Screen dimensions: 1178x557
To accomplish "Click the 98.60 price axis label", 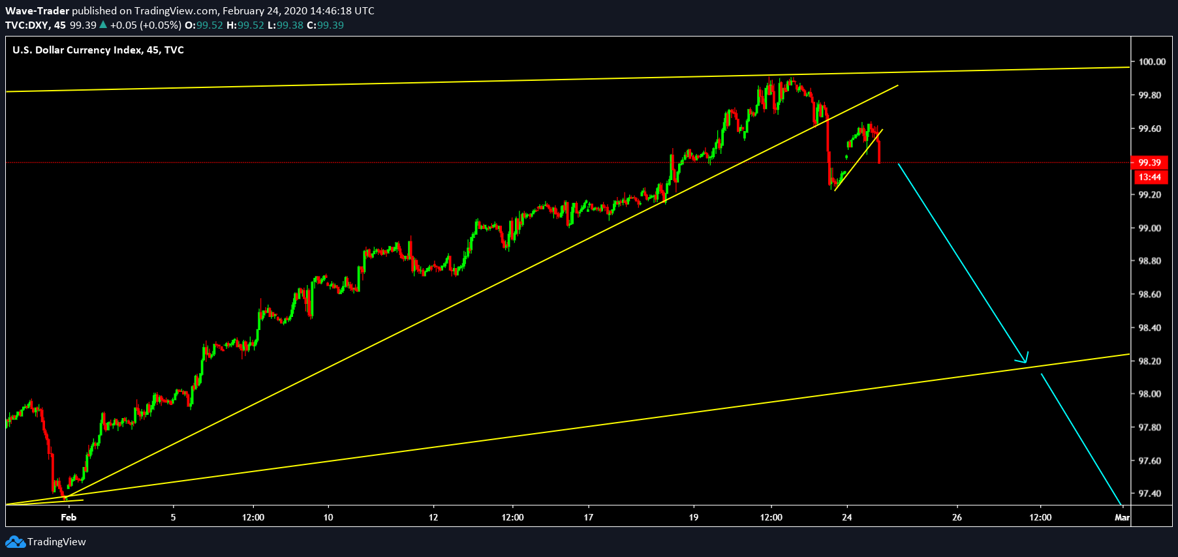I will pos(1150,294).
